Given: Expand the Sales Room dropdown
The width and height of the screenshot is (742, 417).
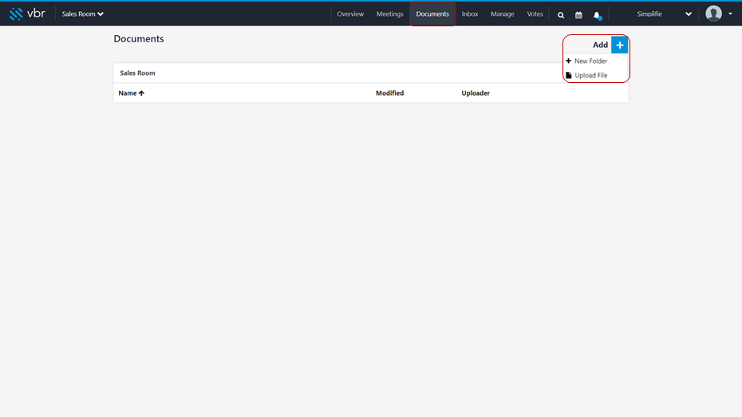Looking at the screenshot, I should [83, 14].
